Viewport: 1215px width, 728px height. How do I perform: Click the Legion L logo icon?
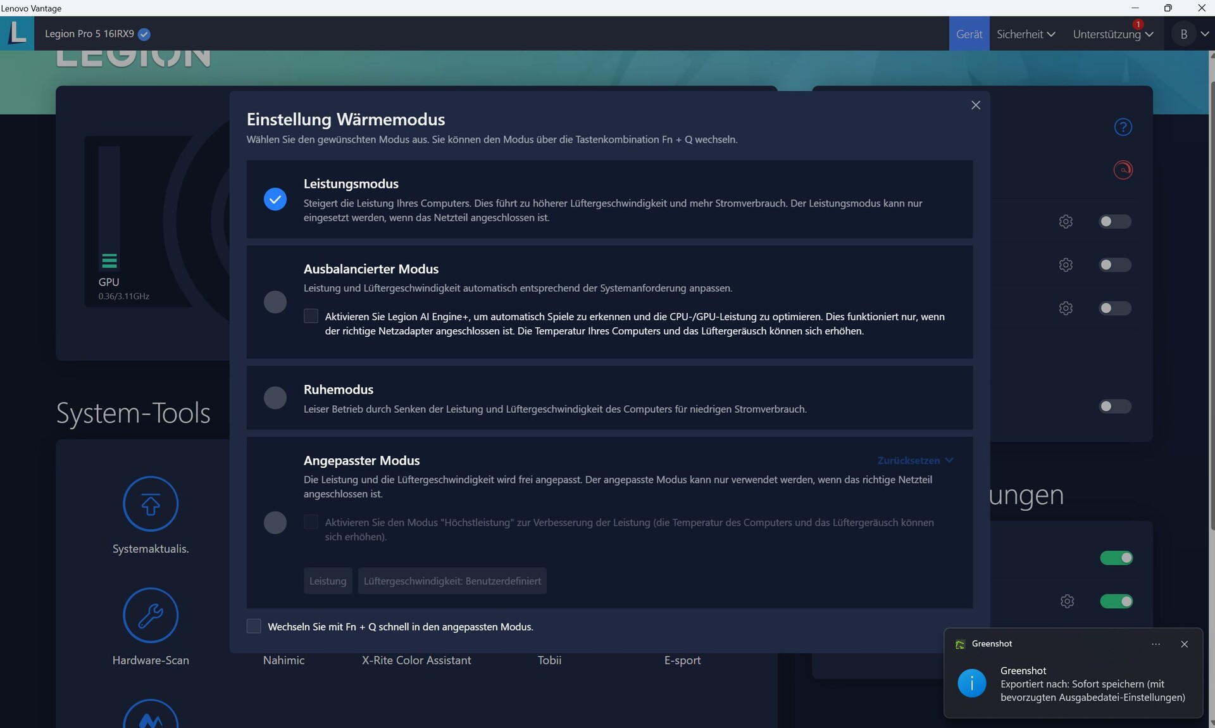pos(17,33)
